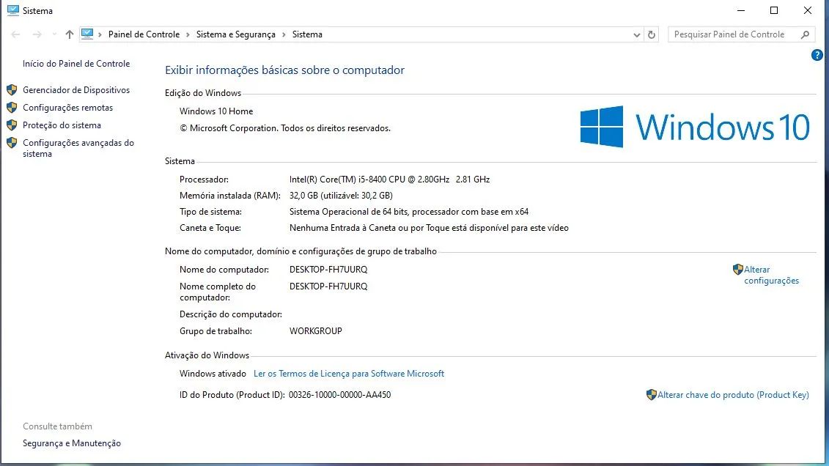
Task: Select WORKGROUP value text
Action: pos(316,330)
